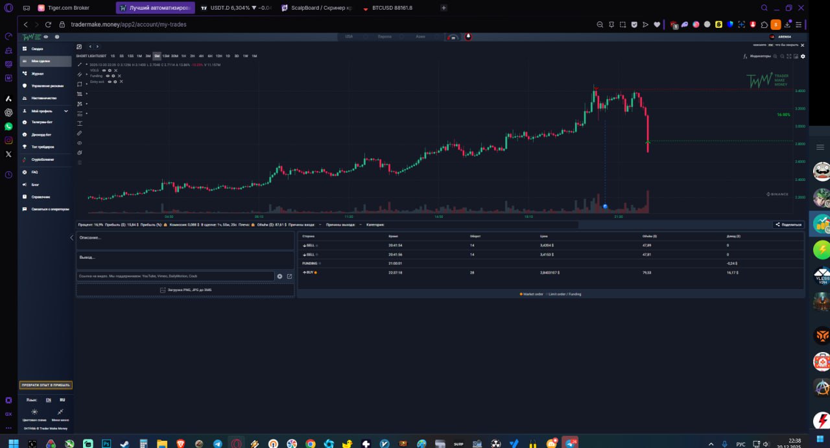This screenshot has width=830, height=448.
Task: Click video link input field
Action: click(175, 276)
